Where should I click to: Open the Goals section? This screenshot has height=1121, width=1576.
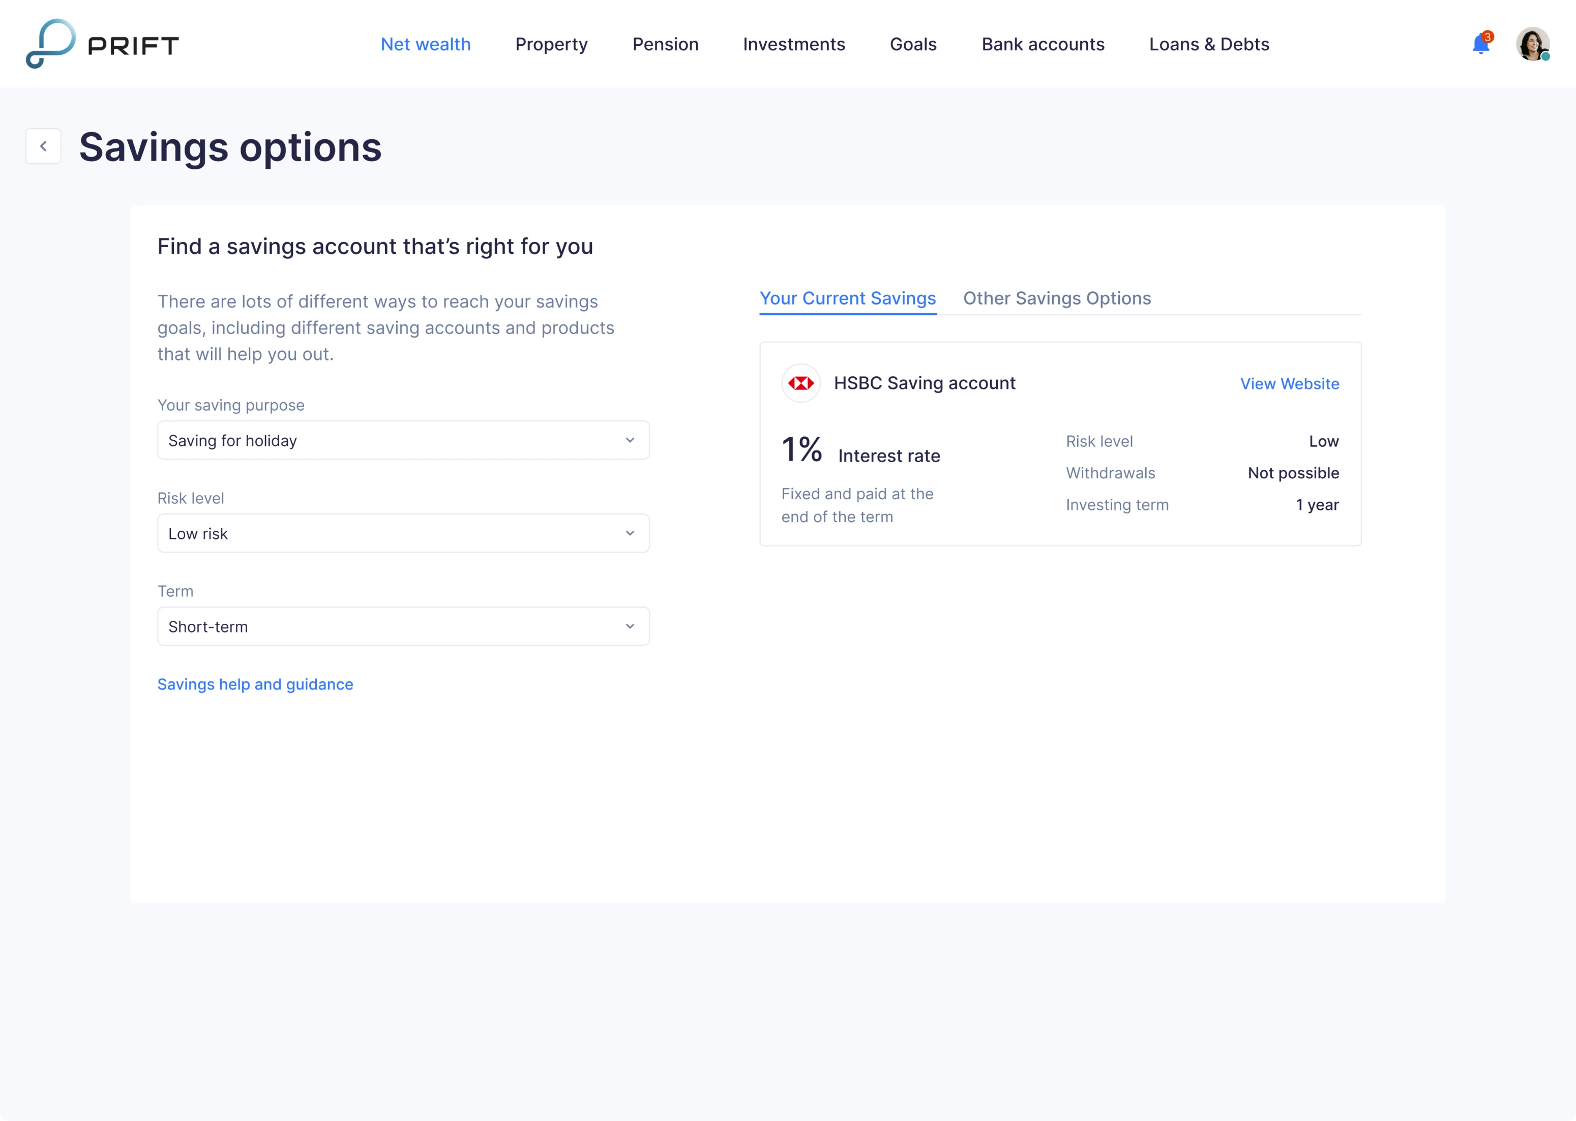(913, 44)
